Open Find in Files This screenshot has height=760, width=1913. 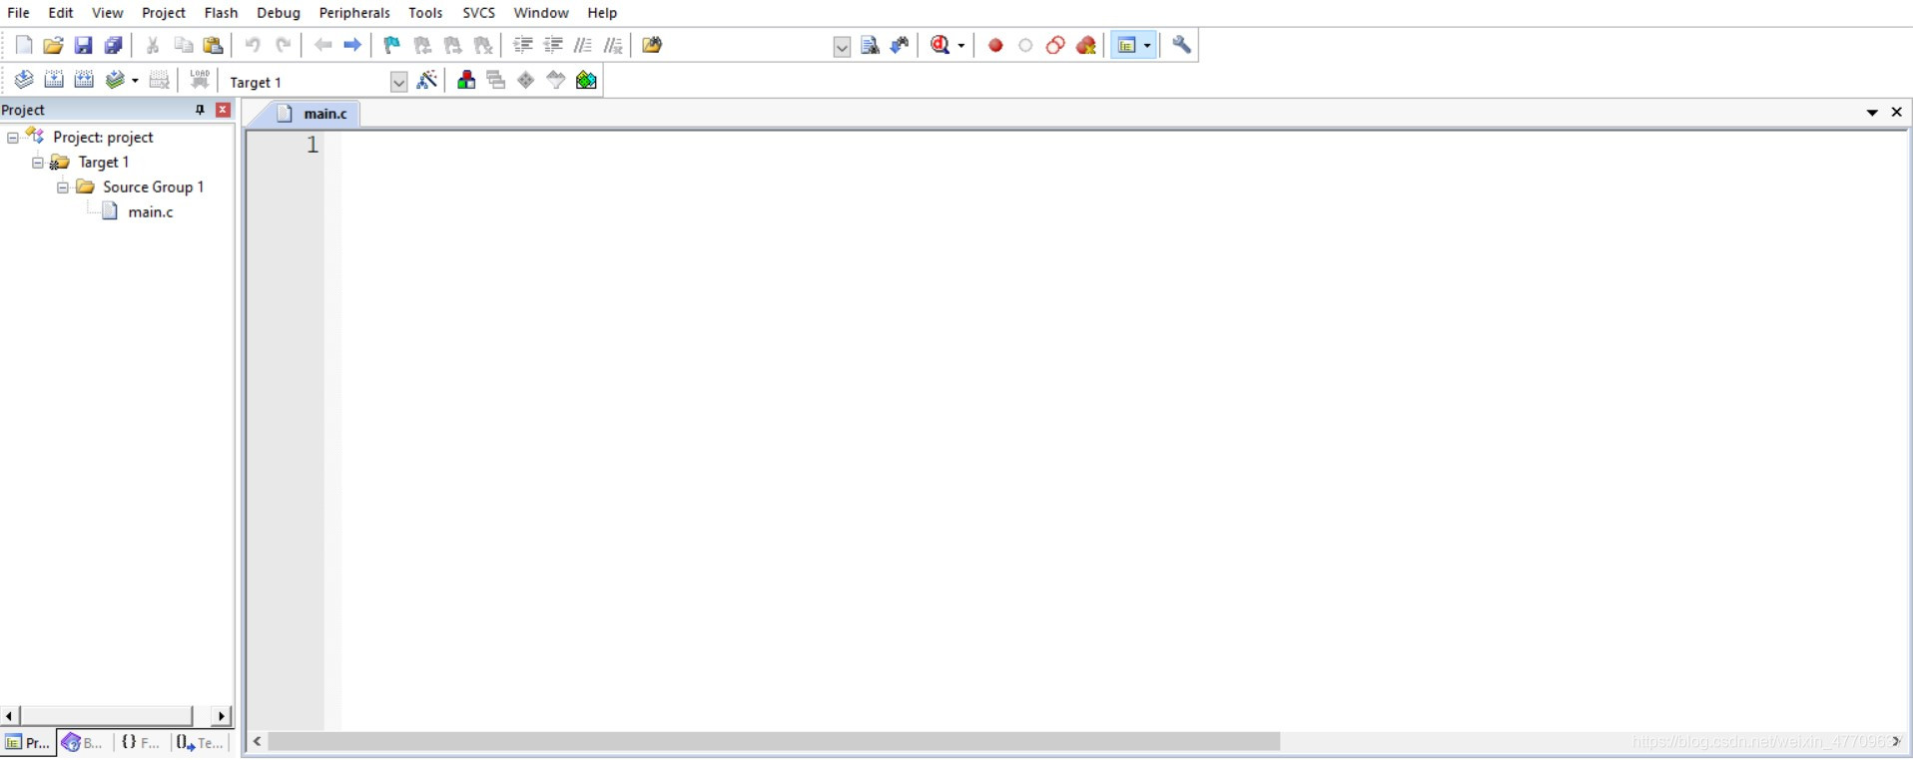pyautogui.click(x=653, y=45)
